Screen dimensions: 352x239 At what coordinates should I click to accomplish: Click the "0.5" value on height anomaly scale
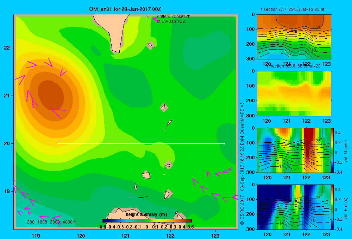point(190,227)
